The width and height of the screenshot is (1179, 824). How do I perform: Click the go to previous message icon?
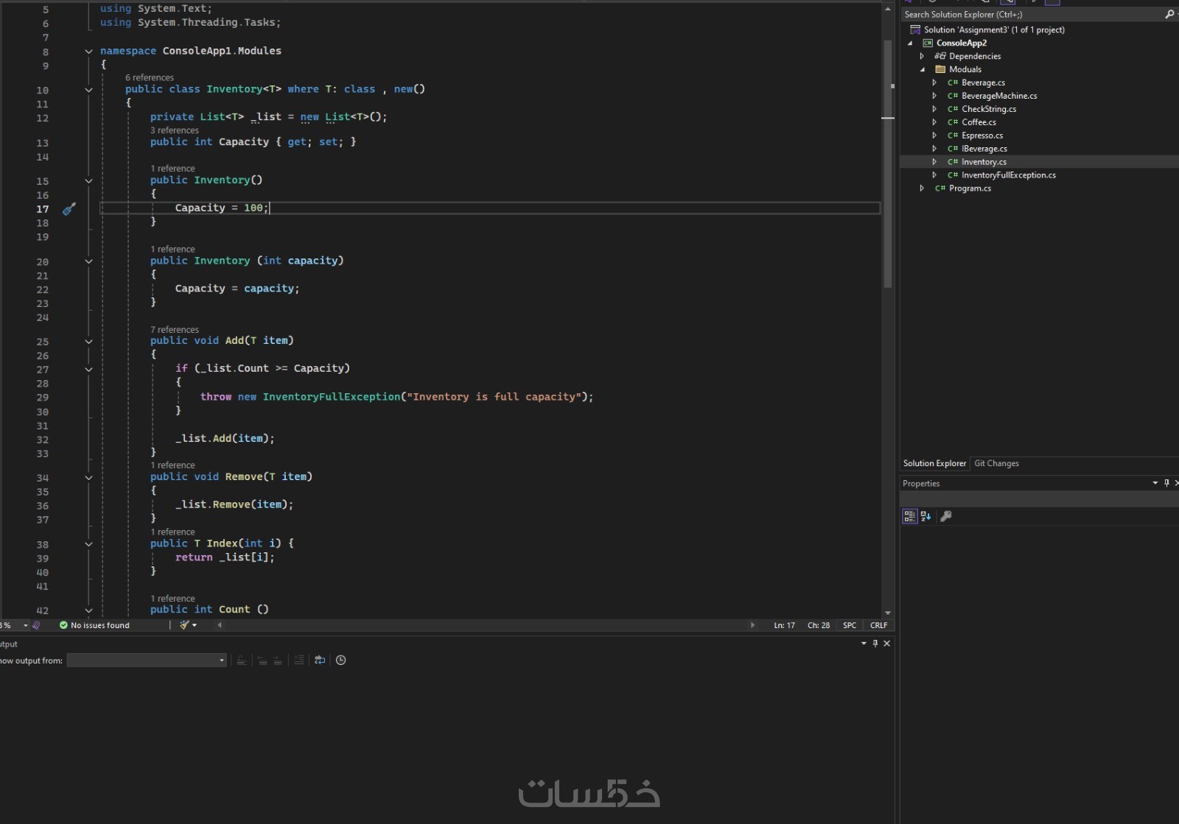[x=262, y=661]
